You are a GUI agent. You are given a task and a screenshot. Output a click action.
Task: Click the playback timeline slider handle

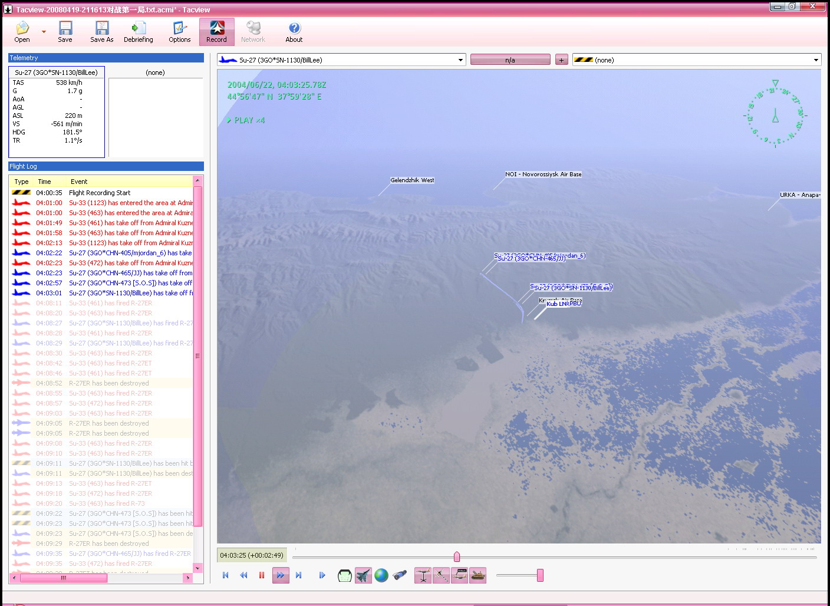pos(457,556)
